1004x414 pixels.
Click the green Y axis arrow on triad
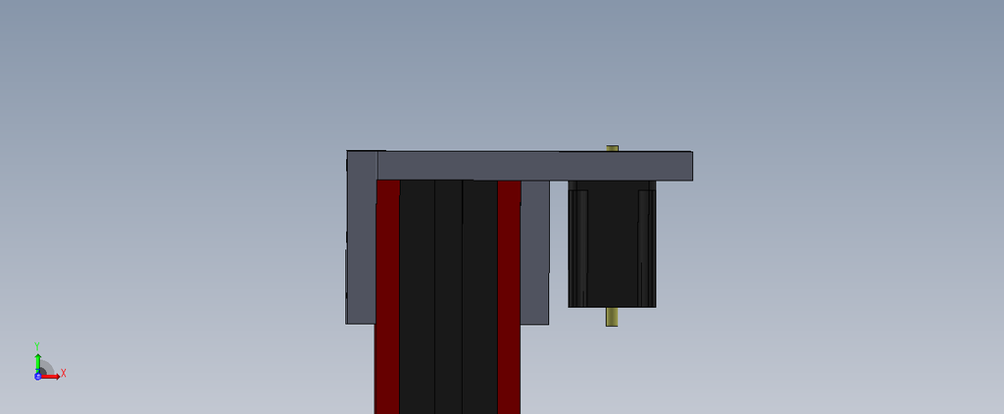click(37, 360)
